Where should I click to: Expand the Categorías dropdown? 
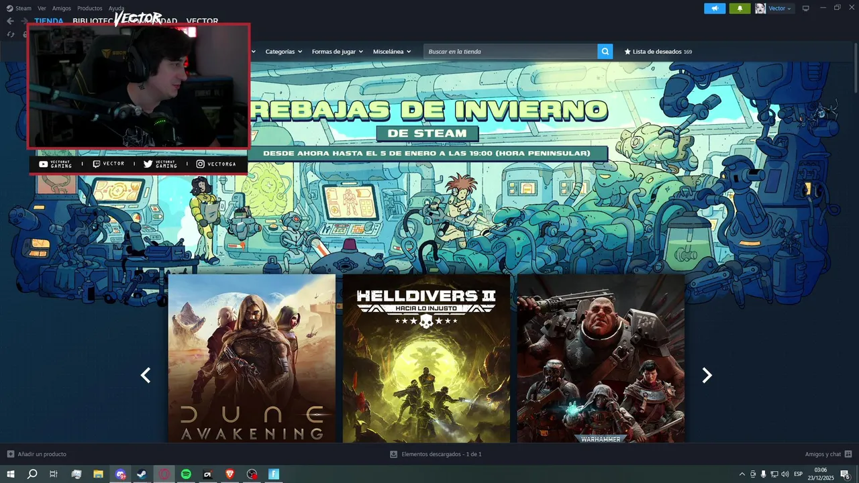(x=283, y=52)
